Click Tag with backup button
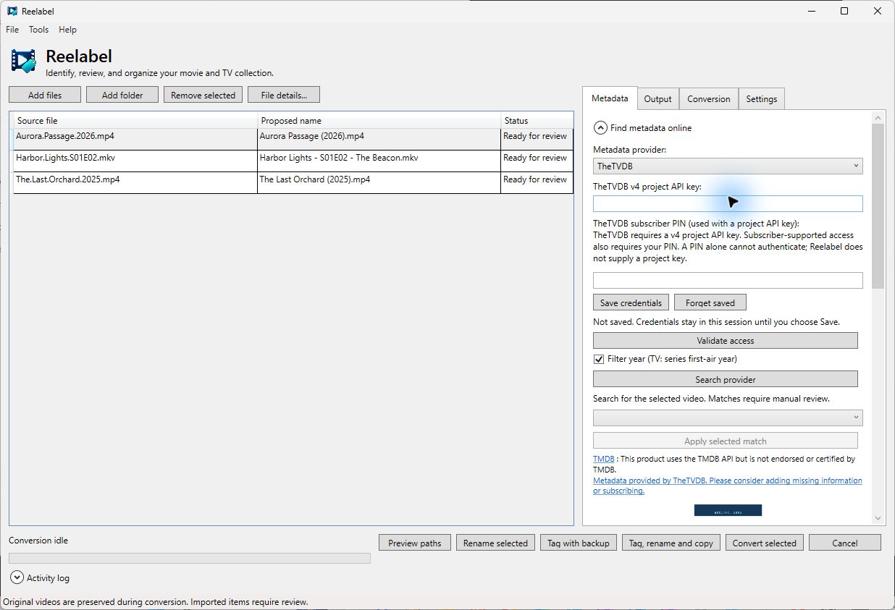 click(579, 543)
